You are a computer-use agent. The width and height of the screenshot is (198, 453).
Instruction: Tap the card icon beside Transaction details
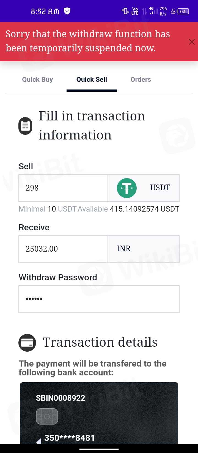pyautogui.click(x=27, y=343)
